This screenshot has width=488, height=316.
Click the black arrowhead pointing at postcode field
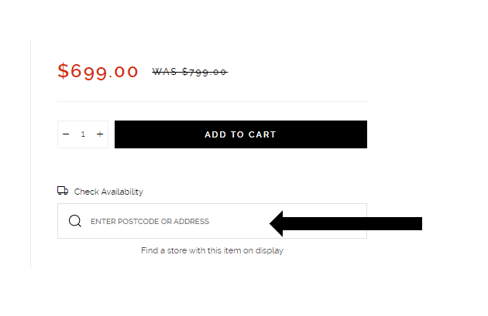tap(276, 223)
